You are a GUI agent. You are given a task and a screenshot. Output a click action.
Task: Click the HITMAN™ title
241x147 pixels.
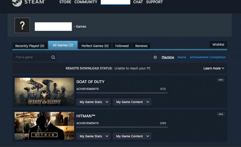pyautogui.click(x=86, y=116)
